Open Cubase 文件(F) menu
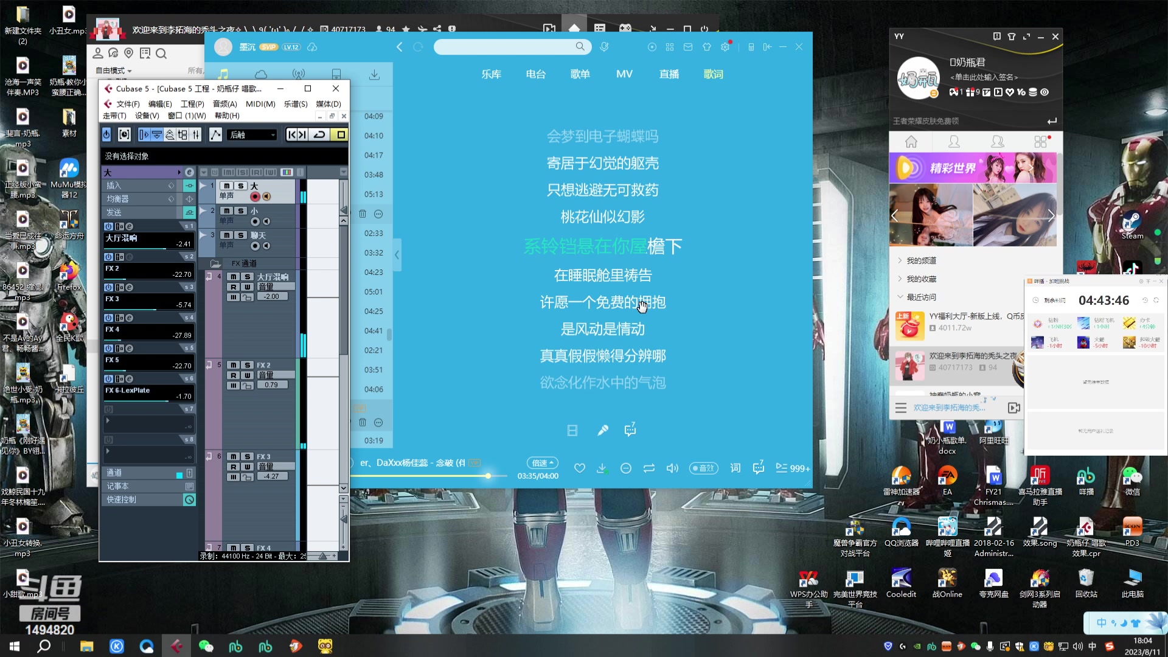The height and width of the screenshot is (657, 1168). pos(128,104)
